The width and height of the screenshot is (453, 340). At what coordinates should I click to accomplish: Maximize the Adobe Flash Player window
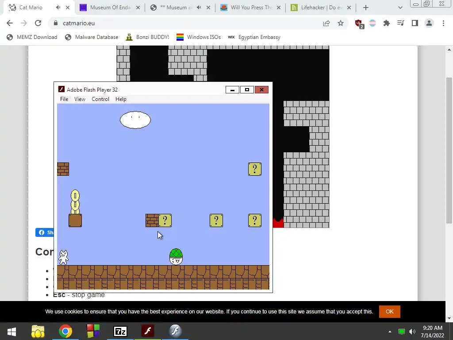coord(247,89)
